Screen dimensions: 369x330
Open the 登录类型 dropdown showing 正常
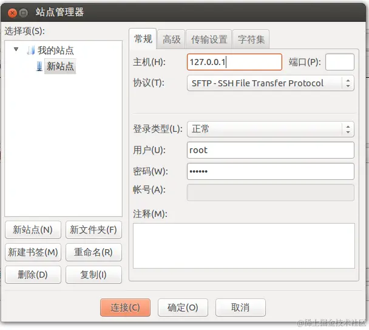(271, 129)
